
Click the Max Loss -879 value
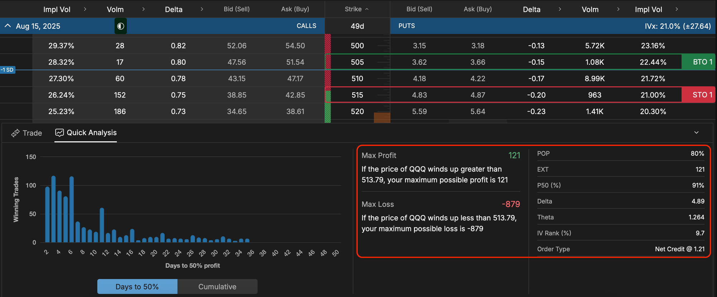(x=511, y=204)
